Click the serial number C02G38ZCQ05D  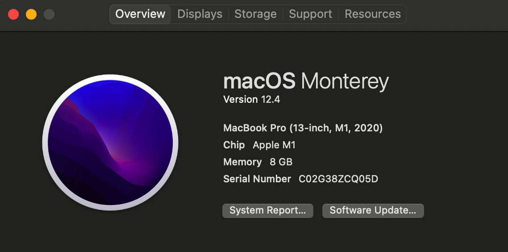click(x=338, y=179)
